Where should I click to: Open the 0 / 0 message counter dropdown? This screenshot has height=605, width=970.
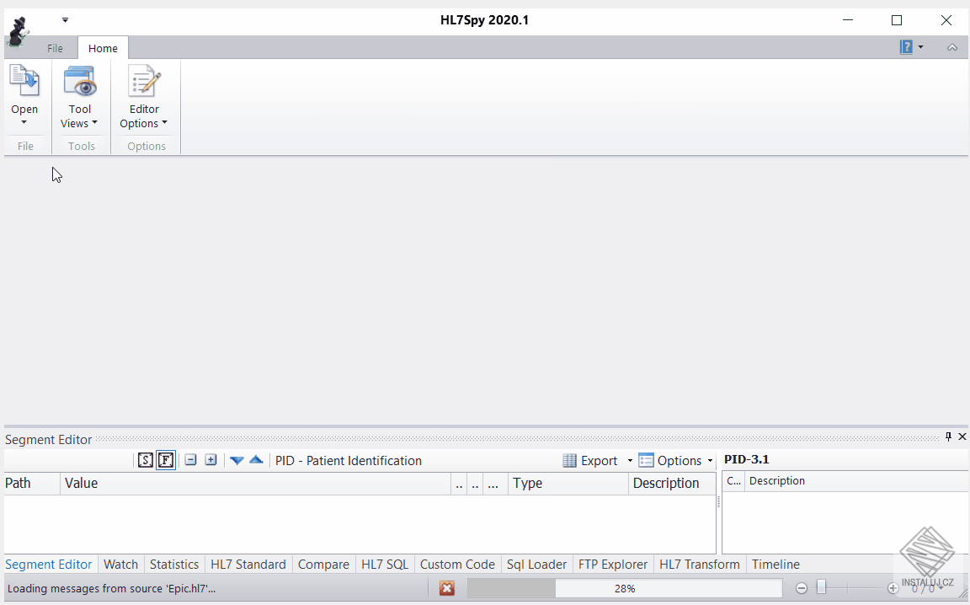pyautogui.click(x=927, y=588)
